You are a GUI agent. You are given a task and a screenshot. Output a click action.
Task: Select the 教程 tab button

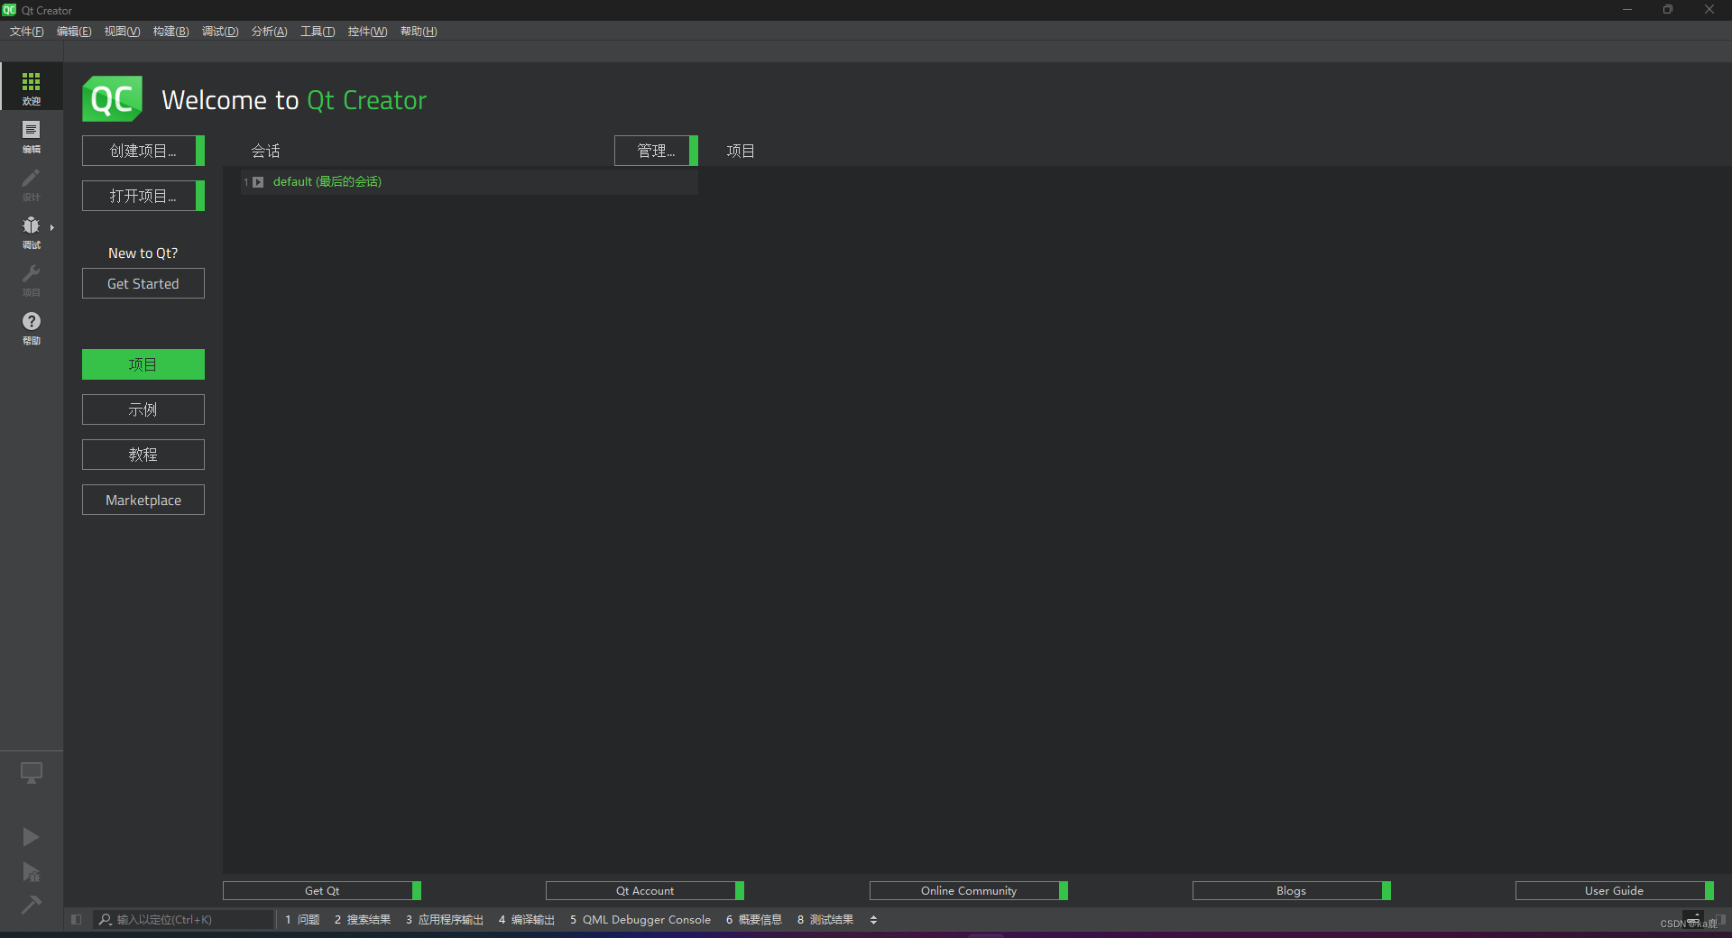143,455
